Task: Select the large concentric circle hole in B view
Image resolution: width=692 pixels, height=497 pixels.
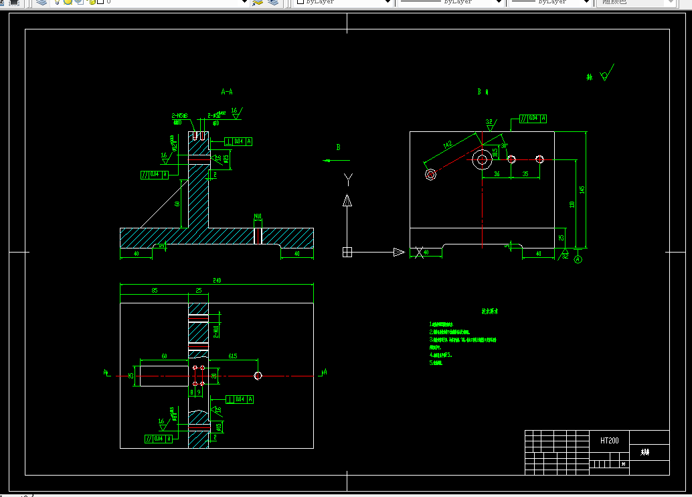Action: [x=482, y=159]
